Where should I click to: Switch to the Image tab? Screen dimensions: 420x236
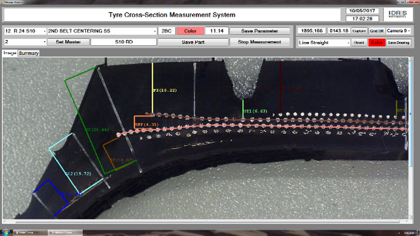coord(10,53)
